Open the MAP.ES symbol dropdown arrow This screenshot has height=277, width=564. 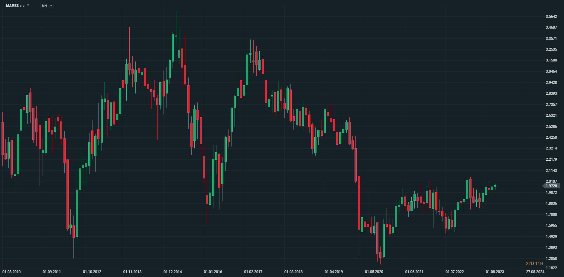[x=28, y=5]
